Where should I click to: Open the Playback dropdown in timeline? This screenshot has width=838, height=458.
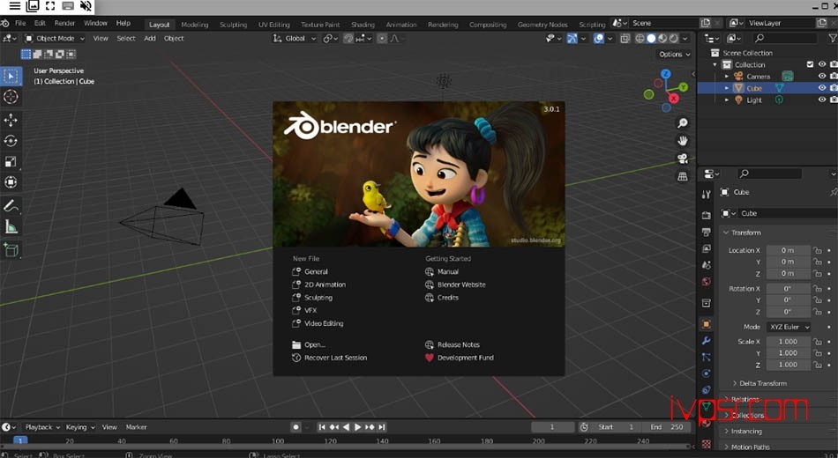pos(42,427)
